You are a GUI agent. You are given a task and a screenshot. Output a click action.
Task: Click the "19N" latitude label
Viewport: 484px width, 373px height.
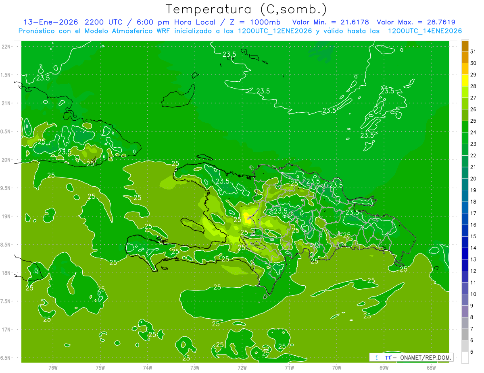coord(6,216)
